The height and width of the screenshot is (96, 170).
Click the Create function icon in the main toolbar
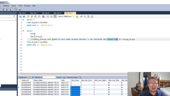click(11, 9)
